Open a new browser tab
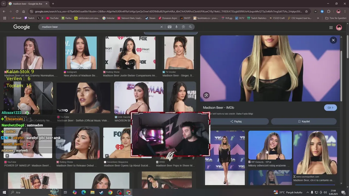The height and width of the screenshot is (196, 349). (x=53, y=4)
